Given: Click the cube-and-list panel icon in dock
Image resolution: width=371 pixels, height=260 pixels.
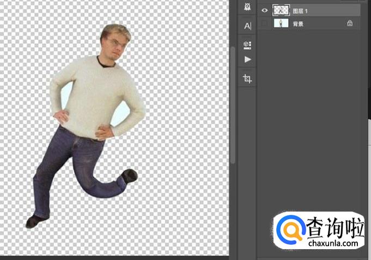Looking at the screenshot, I should click(x=247, y=44).
